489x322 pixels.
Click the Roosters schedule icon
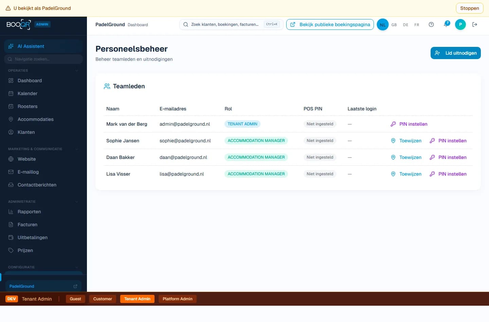(11, 106)
